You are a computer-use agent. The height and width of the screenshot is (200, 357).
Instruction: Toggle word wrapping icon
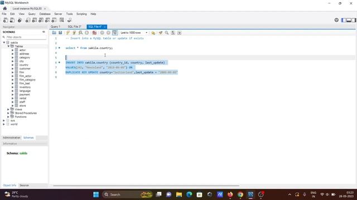pyautogui.click(x=180, y=33)
